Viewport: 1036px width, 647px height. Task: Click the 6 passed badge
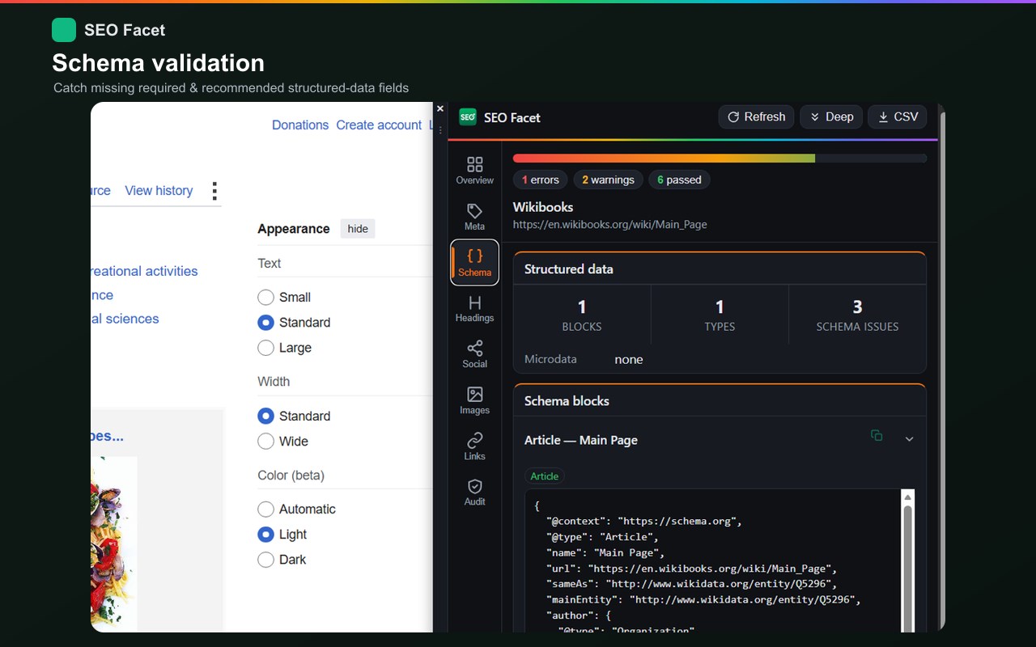pyautogui.click(x=679, y=180)
